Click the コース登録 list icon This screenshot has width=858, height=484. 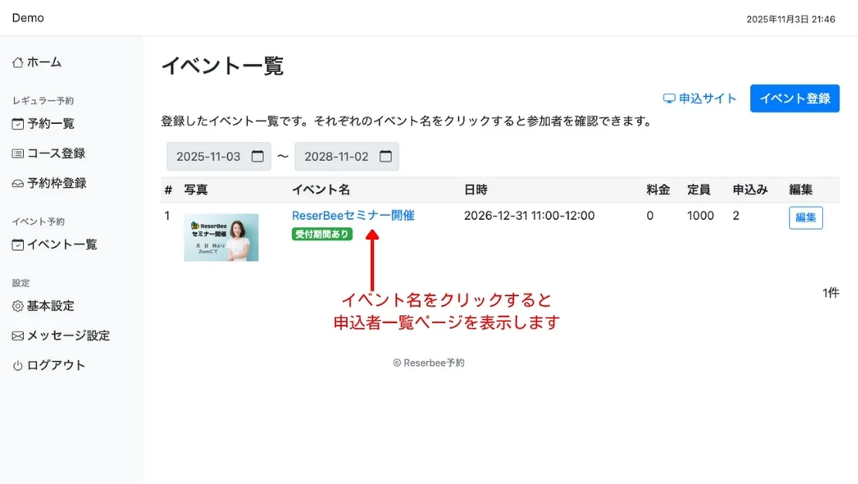pos(18,154)
